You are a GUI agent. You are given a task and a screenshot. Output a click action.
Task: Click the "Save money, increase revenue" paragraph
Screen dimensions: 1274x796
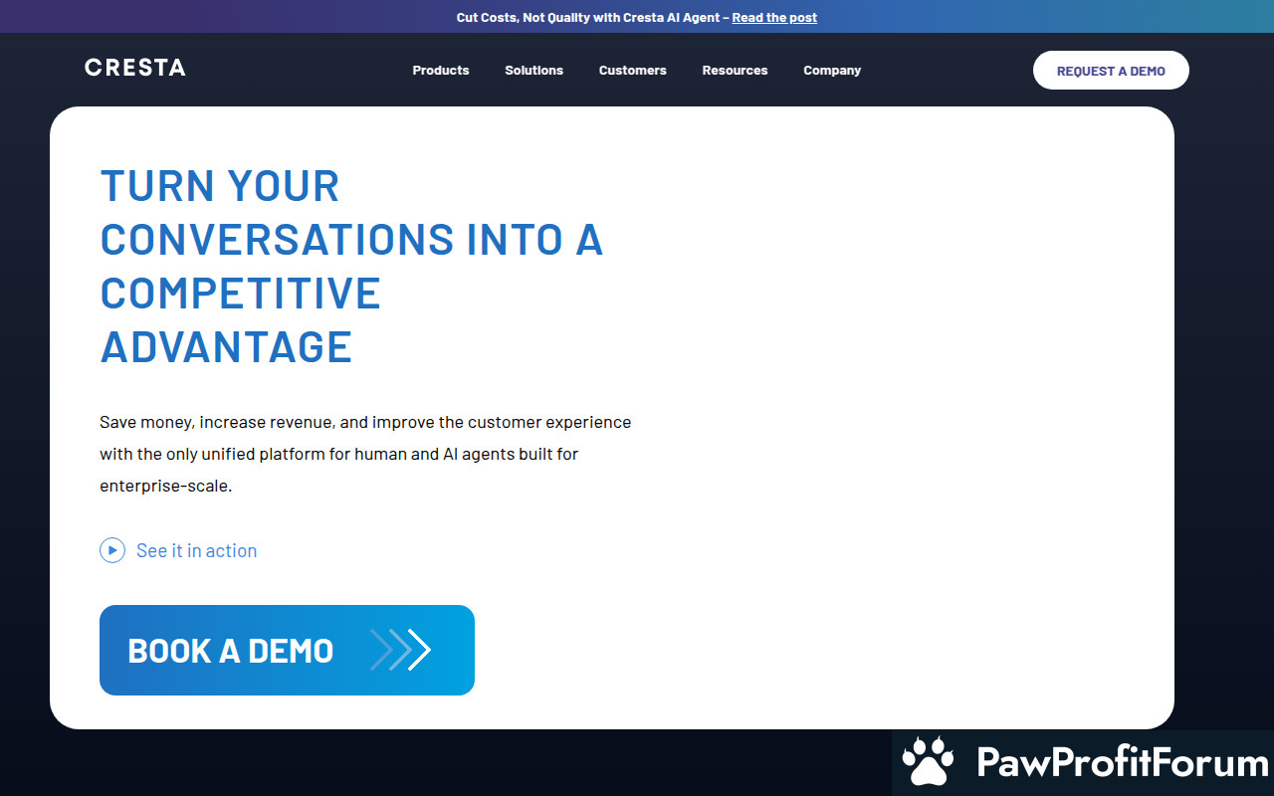point(365,422)
